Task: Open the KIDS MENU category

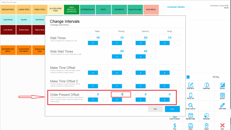Action: (x=151, y=9)
